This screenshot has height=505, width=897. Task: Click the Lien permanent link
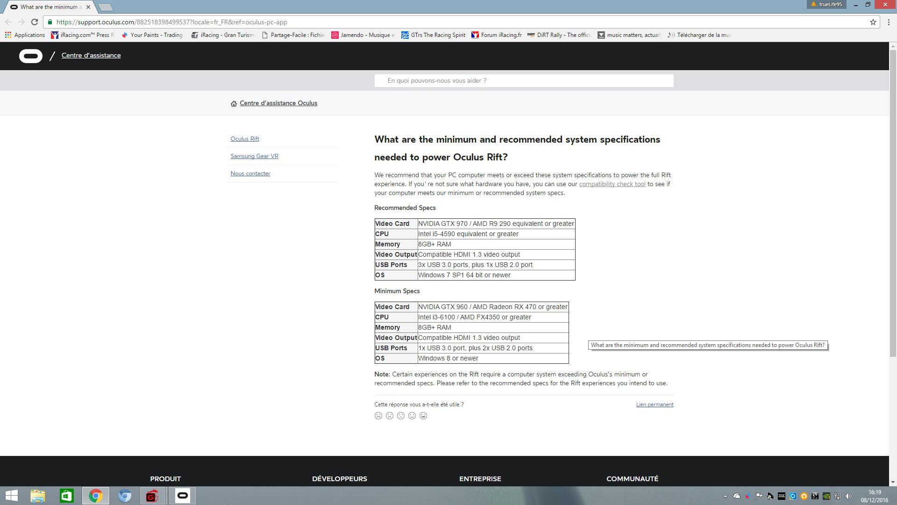pyautogui.click(x=655, y=404)
